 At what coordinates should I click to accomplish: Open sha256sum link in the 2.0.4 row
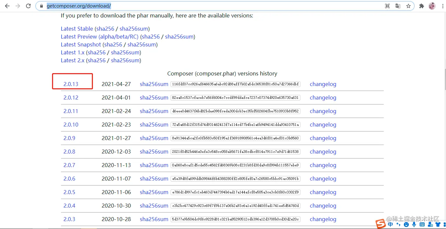tap(154, 206)
